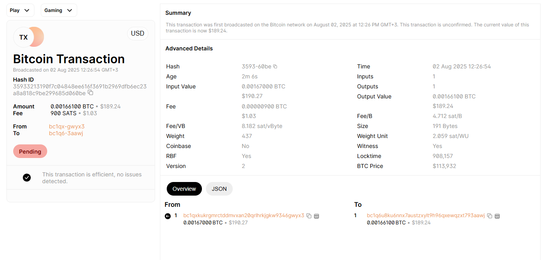Click the Pending status badge

pos(30,152)
